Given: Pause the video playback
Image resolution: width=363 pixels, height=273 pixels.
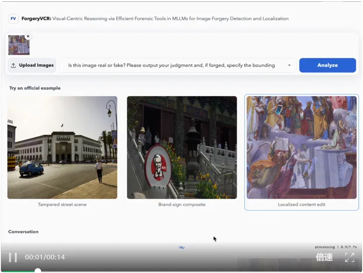Looking at the screenshot, I should (13, 257).
